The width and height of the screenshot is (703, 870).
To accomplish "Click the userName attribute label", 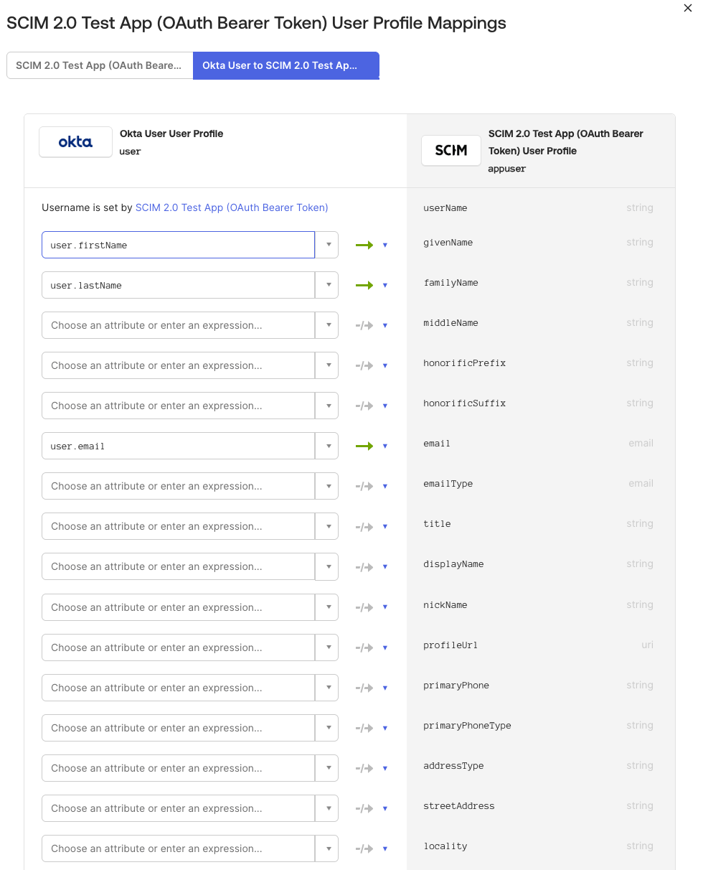I will click(445, 208).
